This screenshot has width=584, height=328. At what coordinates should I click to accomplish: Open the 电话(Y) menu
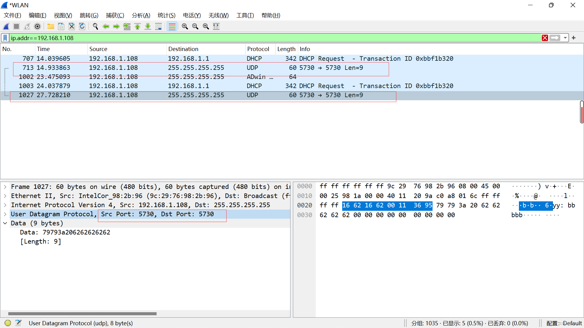point(192,15)
